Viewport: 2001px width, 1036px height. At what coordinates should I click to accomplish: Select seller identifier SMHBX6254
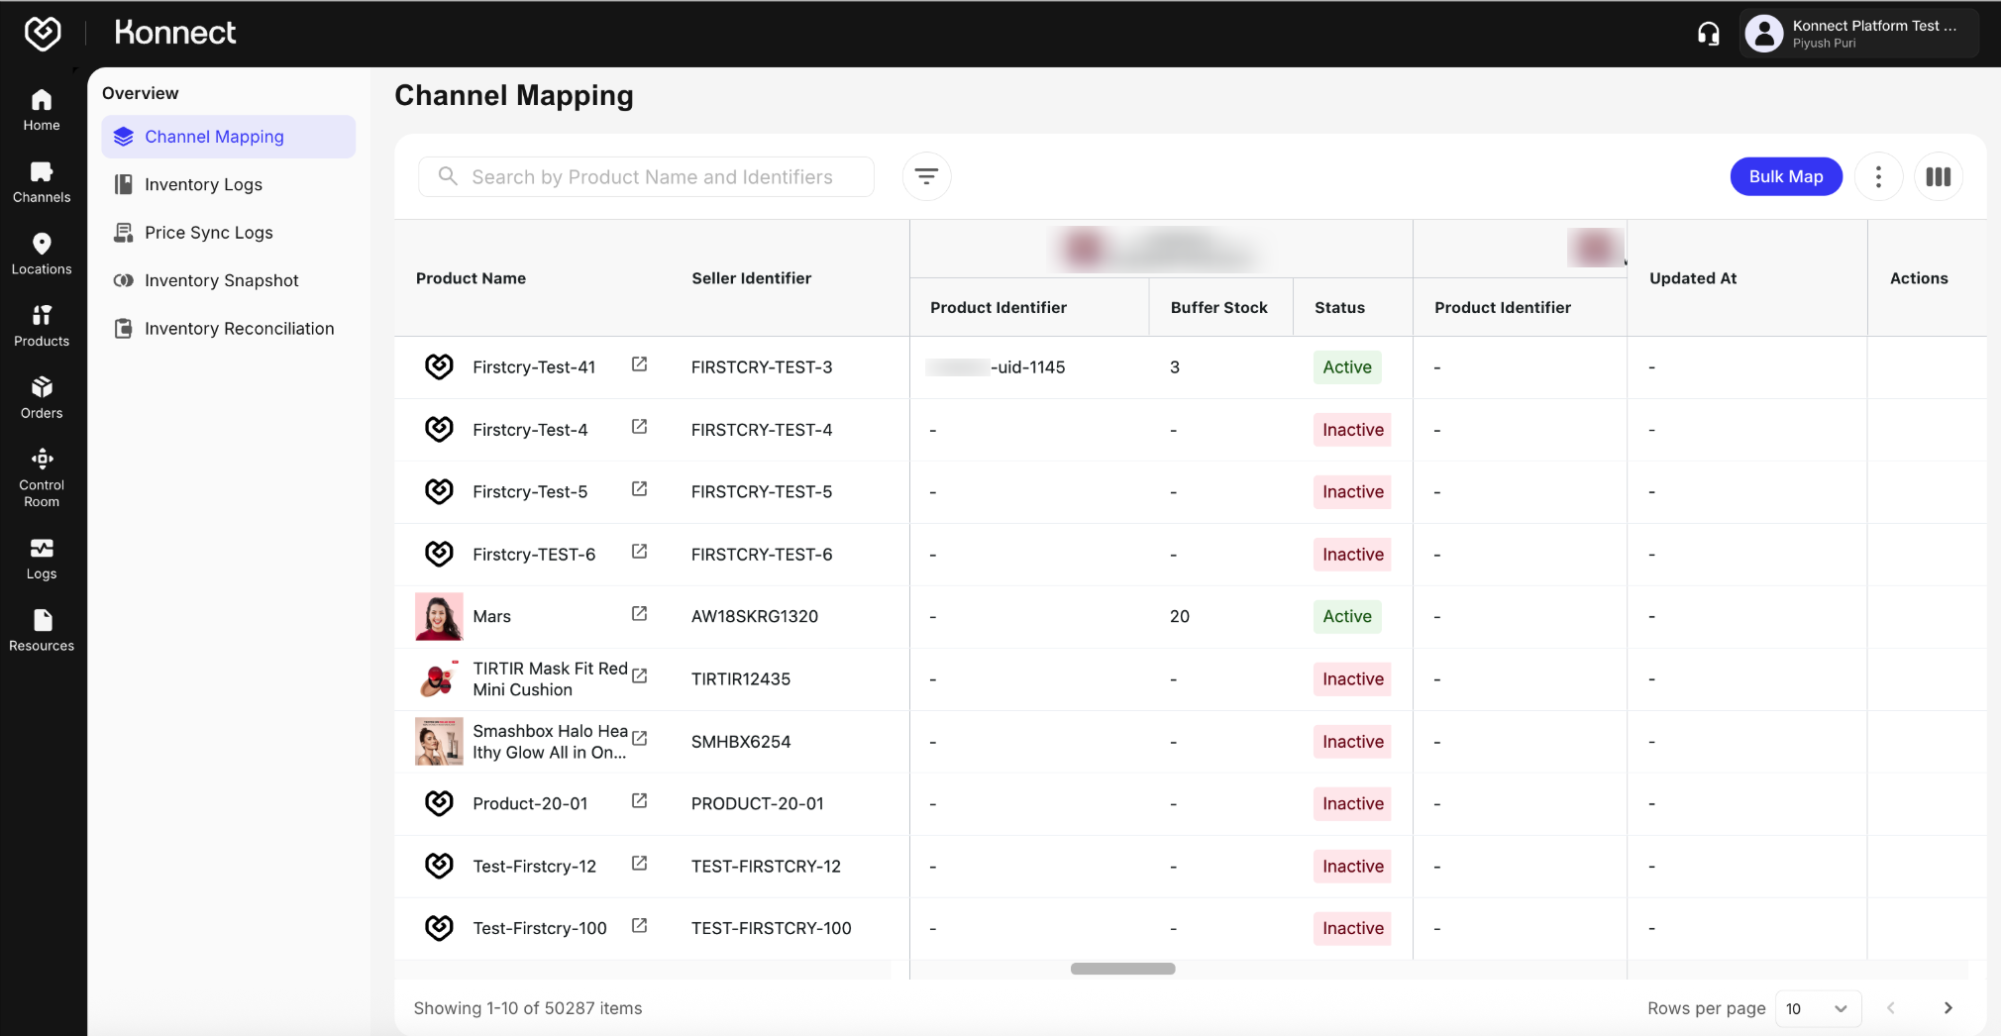pyautogui.click(x=741, y=742)
